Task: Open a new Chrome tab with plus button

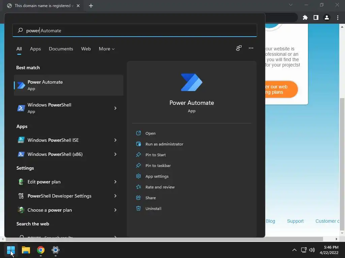Action: pos(91,6)
